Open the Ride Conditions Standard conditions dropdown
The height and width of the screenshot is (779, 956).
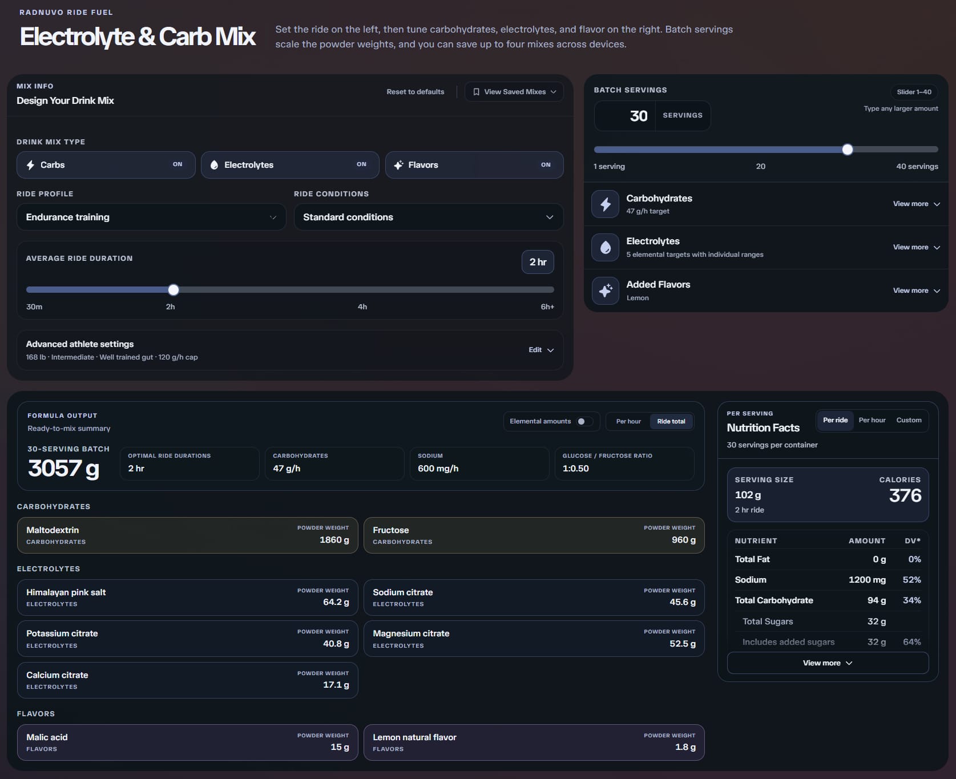click(x=429, y=217)
